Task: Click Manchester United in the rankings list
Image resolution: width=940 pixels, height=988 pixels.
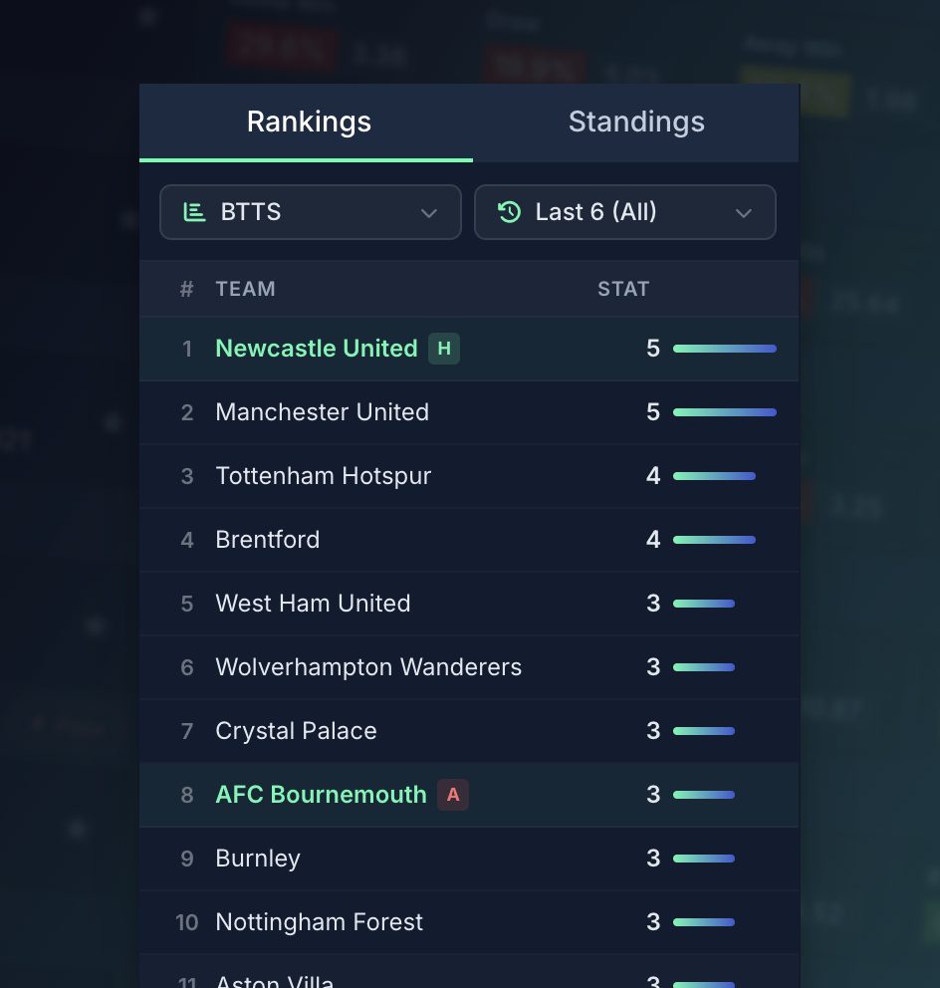Action: pyautogui.click(x=322, y=412)
